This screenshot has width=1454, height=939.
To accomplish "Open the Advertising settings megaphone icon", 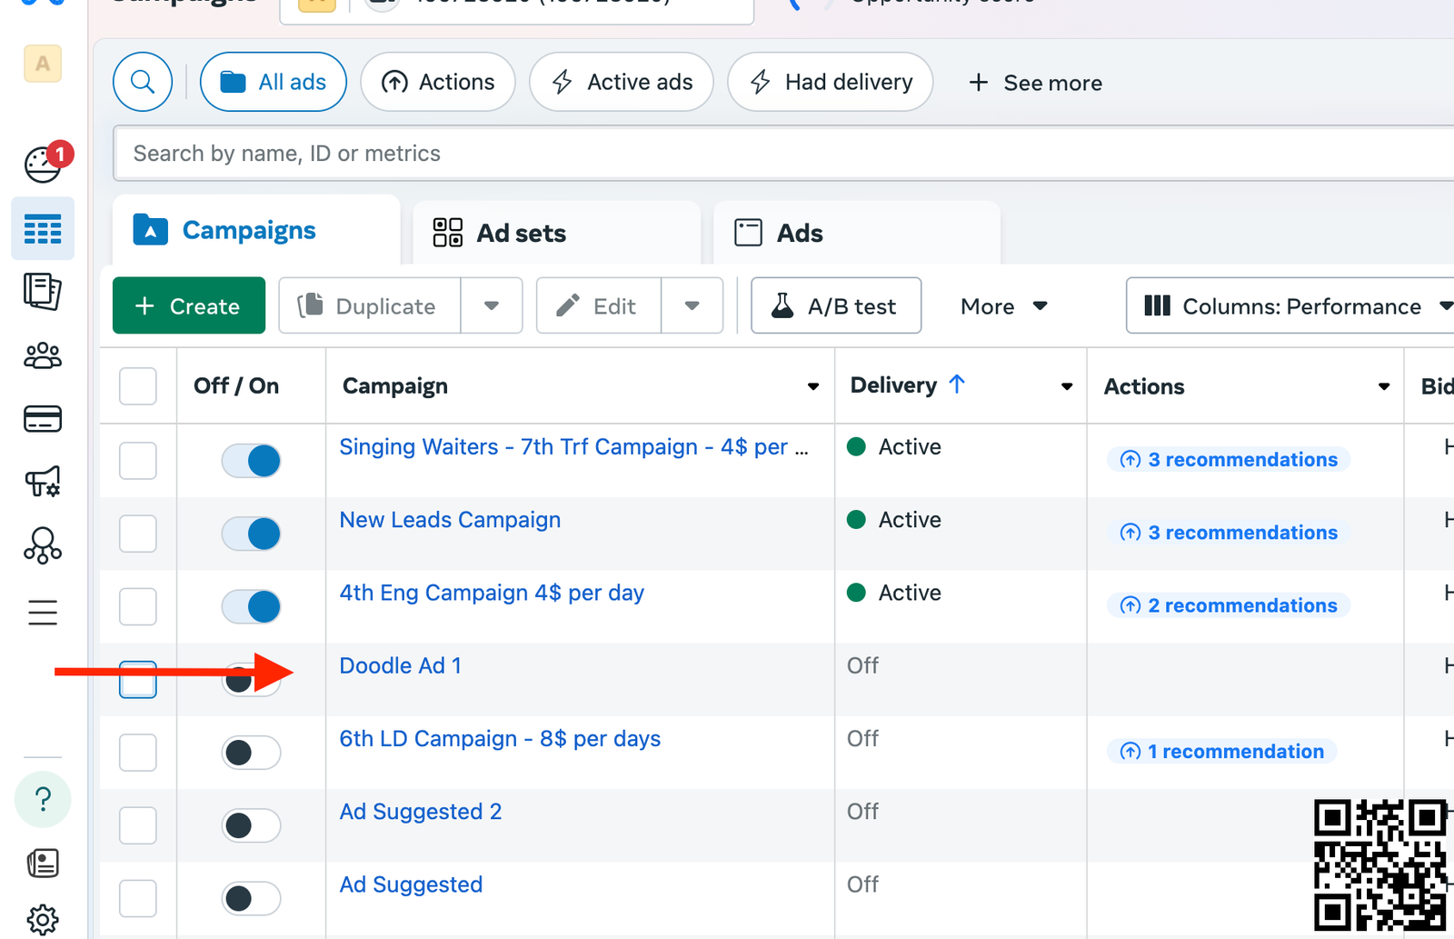I will [x=43, y=482].
